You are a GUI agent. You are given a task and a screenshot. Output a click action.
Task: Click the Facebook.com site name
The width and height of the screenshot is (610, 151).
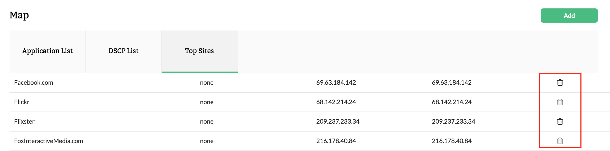pyautogui.click(x=34, y=83)
